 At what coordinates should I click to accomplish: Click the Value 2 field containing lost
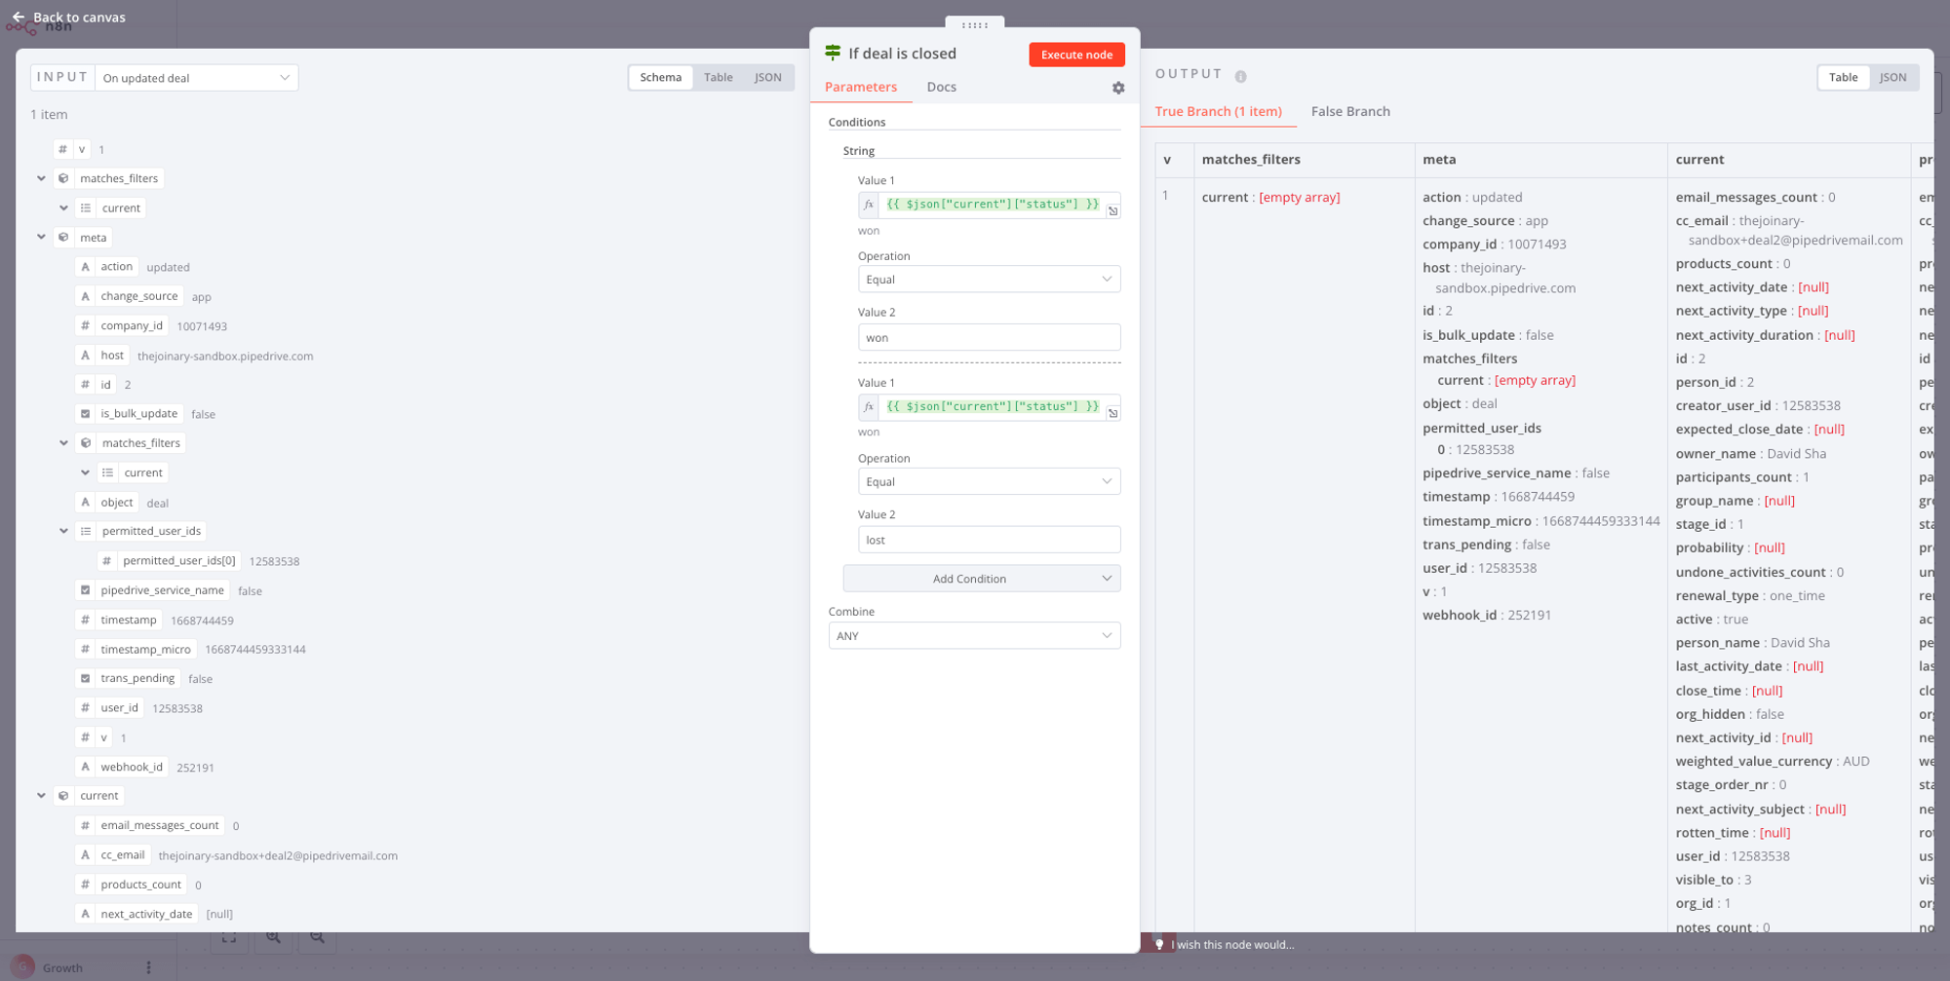[989, 540]
